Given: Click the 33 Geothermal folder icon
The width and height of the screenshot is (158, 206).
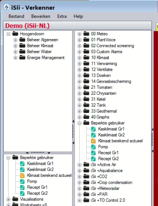Looking at the screenshot, I should click(86, 111).
